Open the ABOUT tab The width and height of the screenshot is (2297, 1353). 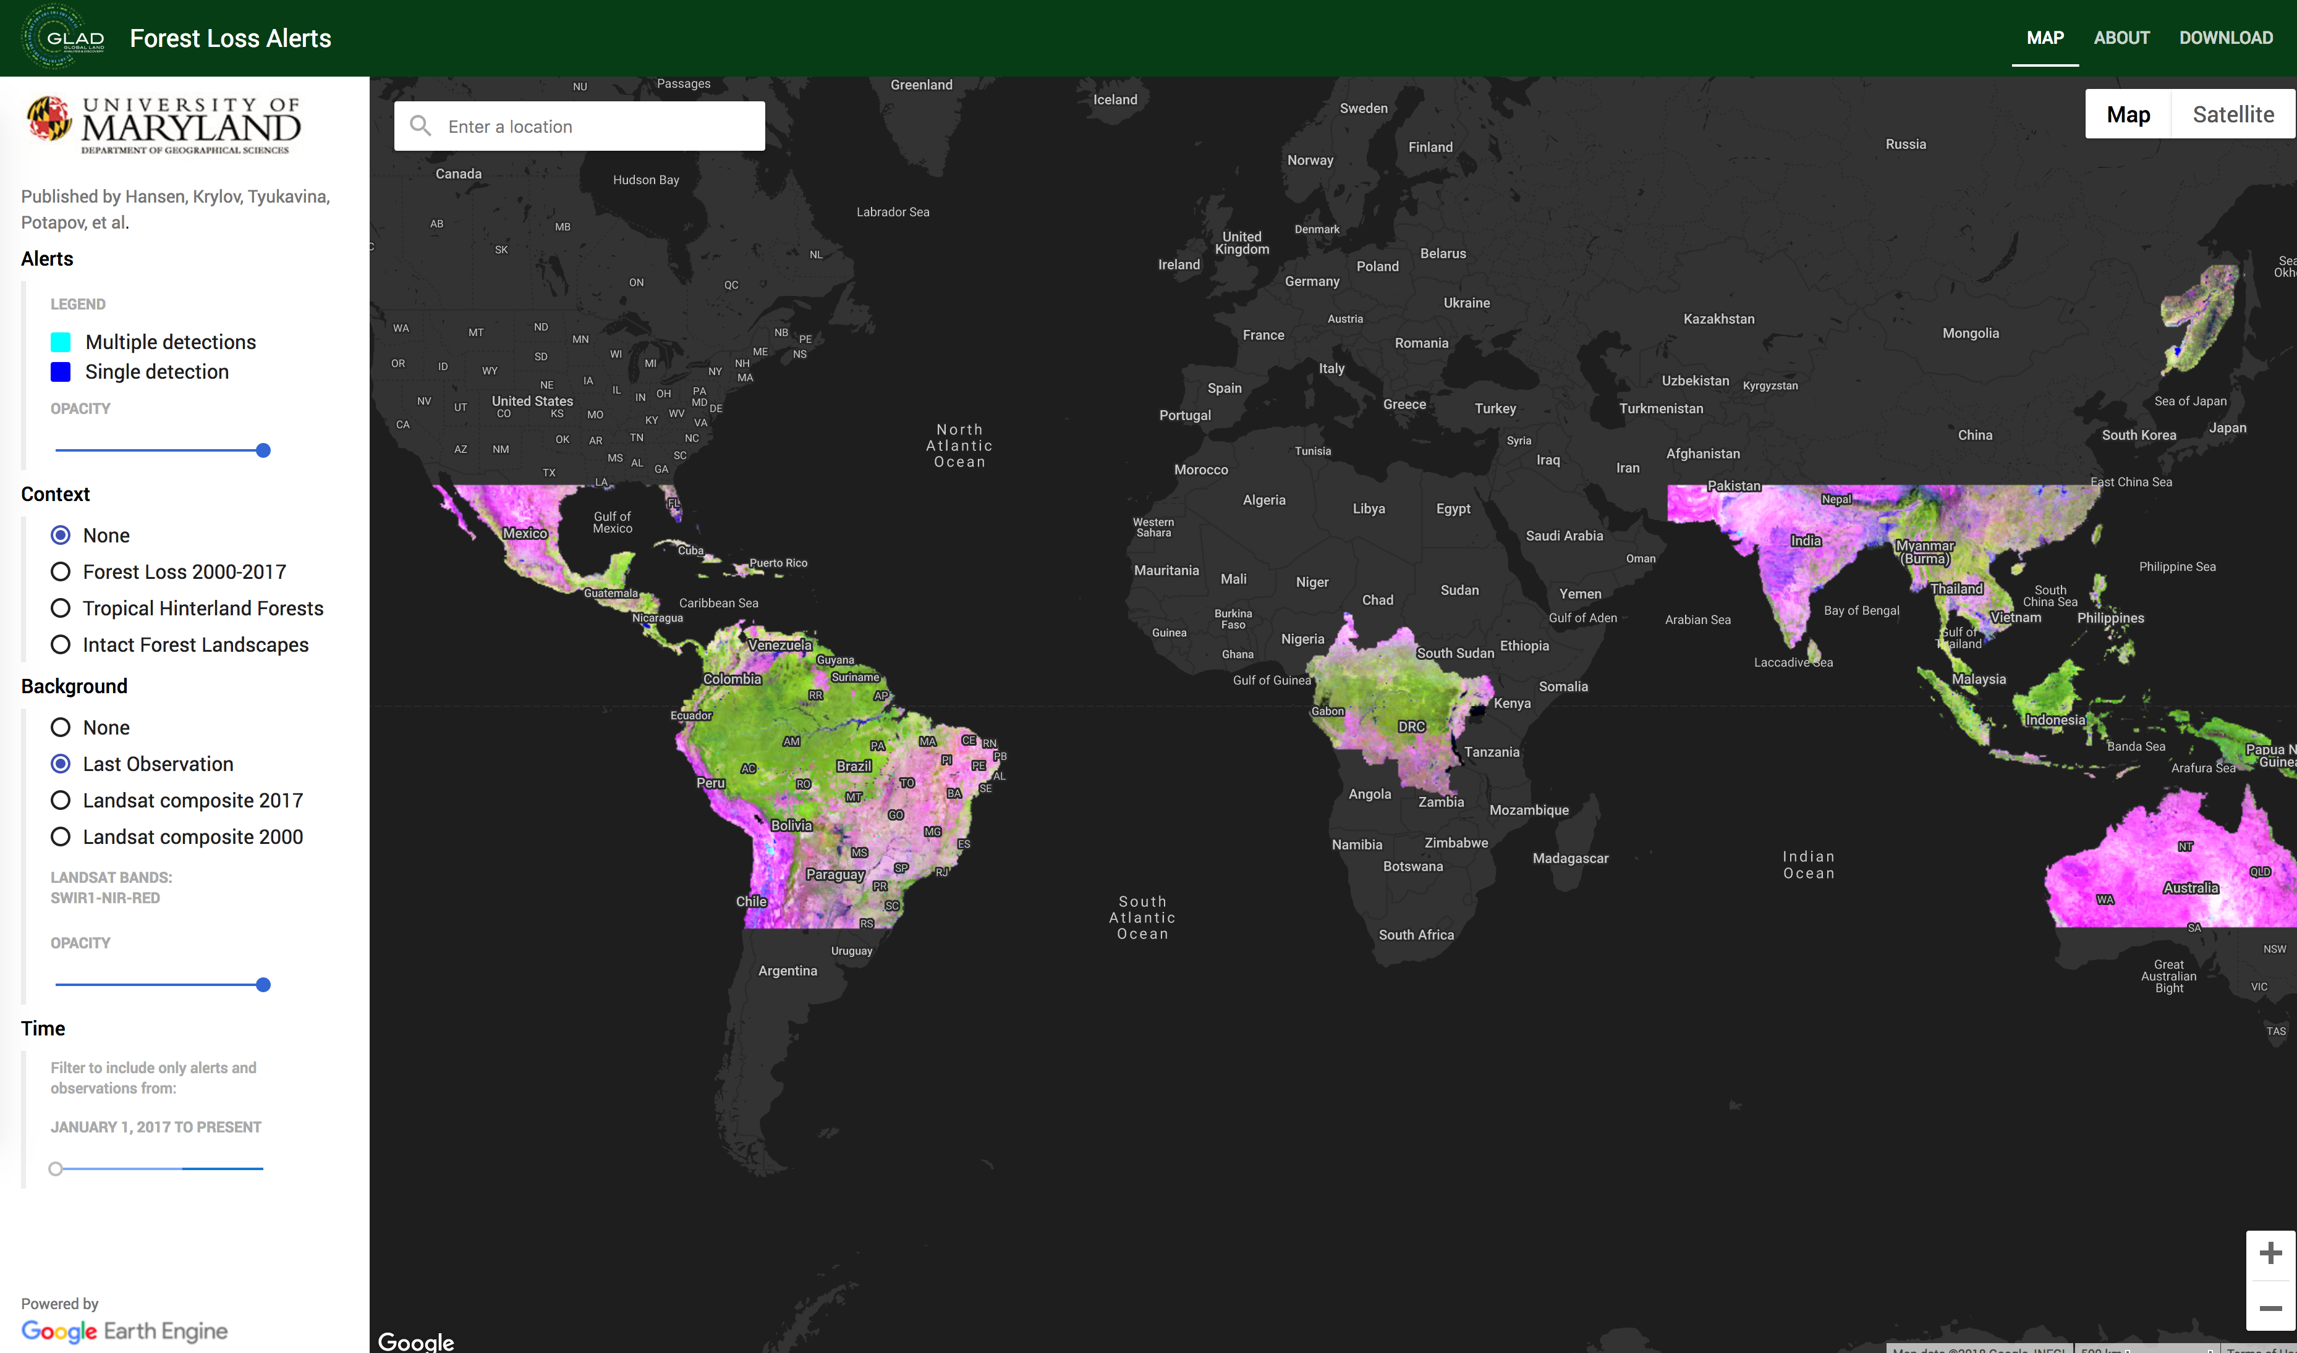pyautogui.click(x=2121, y=38)
